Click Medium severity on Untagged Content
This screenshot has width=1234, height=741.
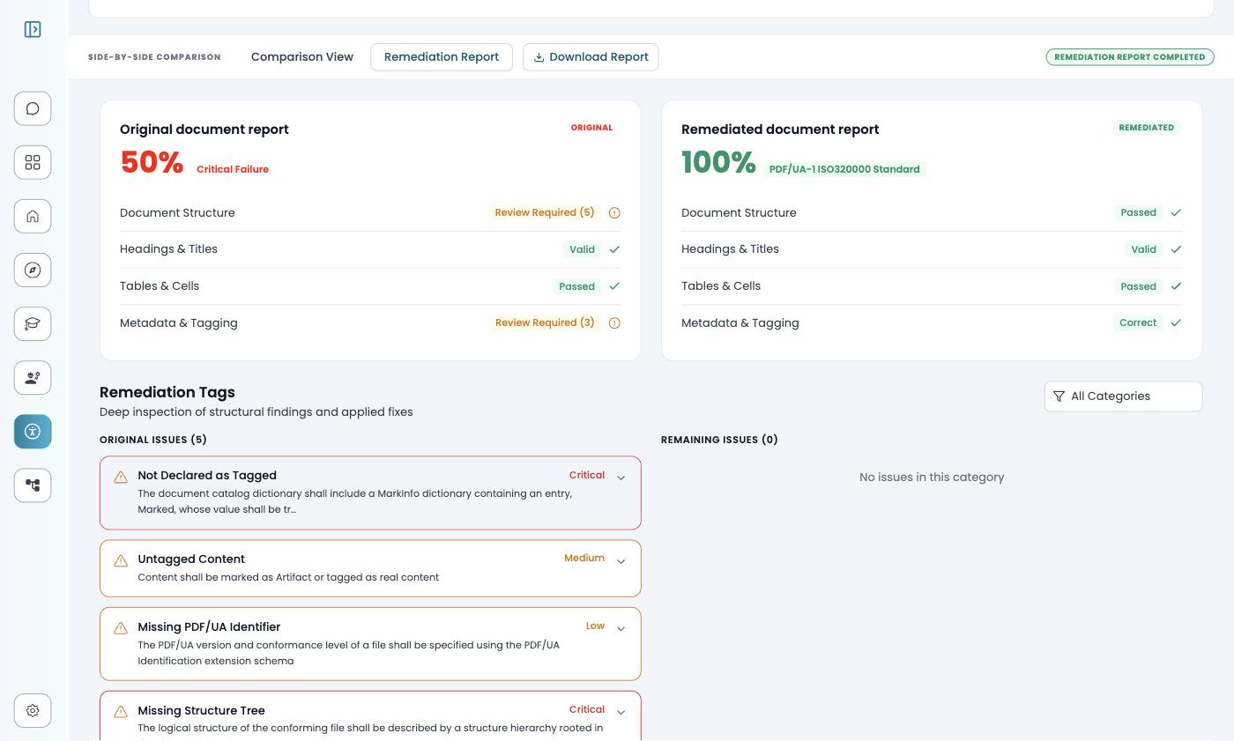click(584, 558)
